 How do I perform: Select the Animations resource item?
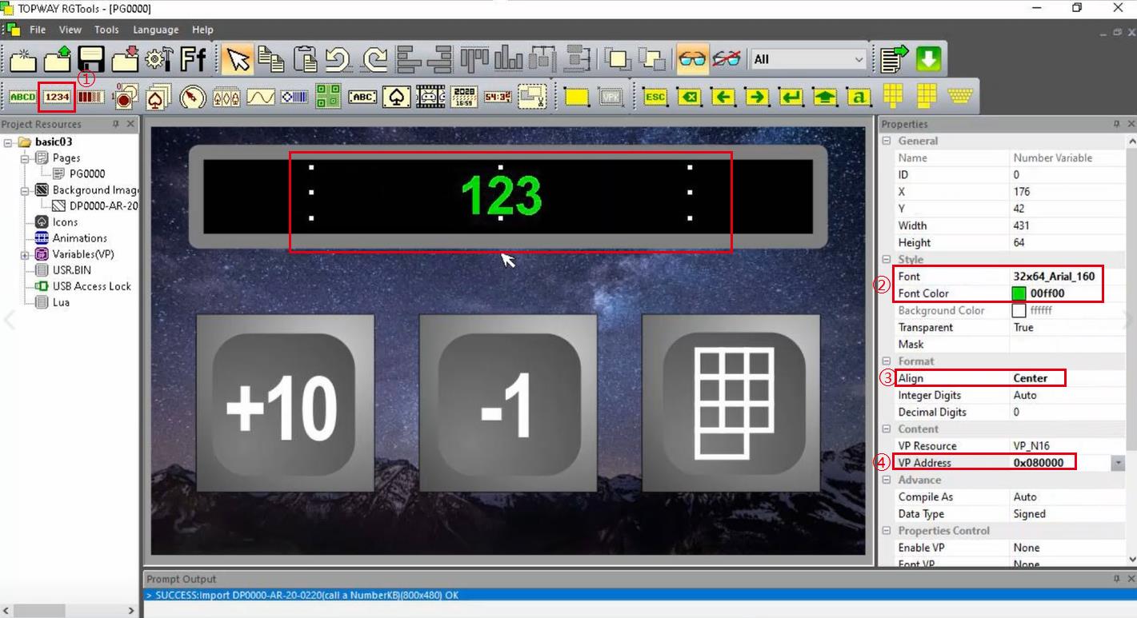[x=80, y=237]
